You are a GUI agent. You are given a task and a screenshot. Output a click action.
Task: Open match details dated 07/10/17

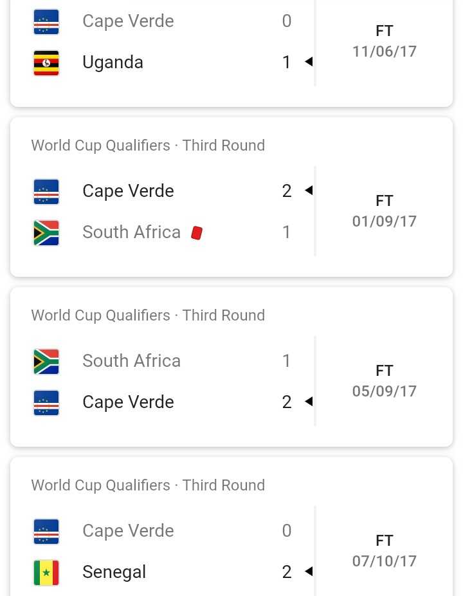coord(385,551)
